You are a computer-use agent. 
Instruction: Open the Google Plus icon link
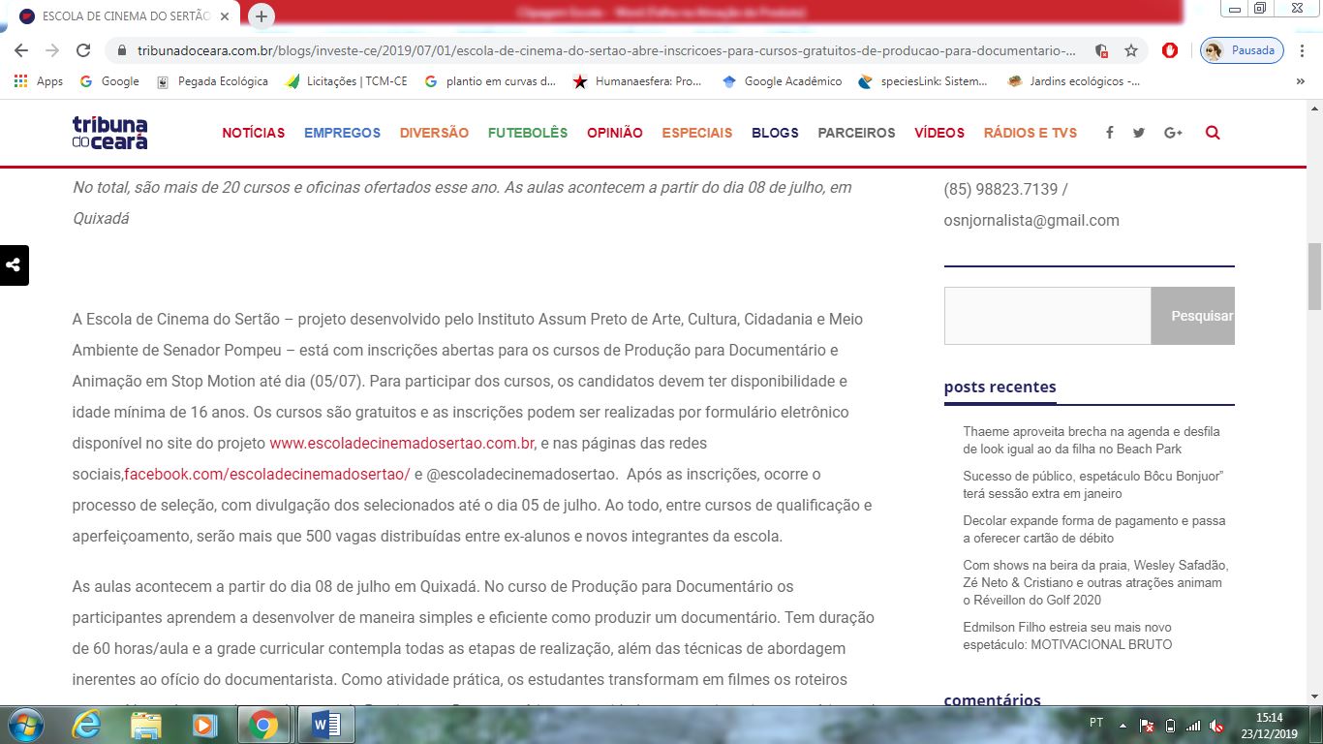click(1173, 133)
